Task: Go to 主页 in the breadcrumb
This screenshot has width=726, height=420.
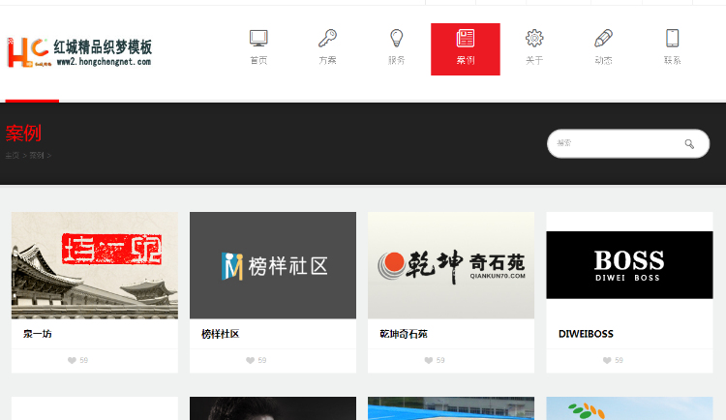Action: click(12, 156)
